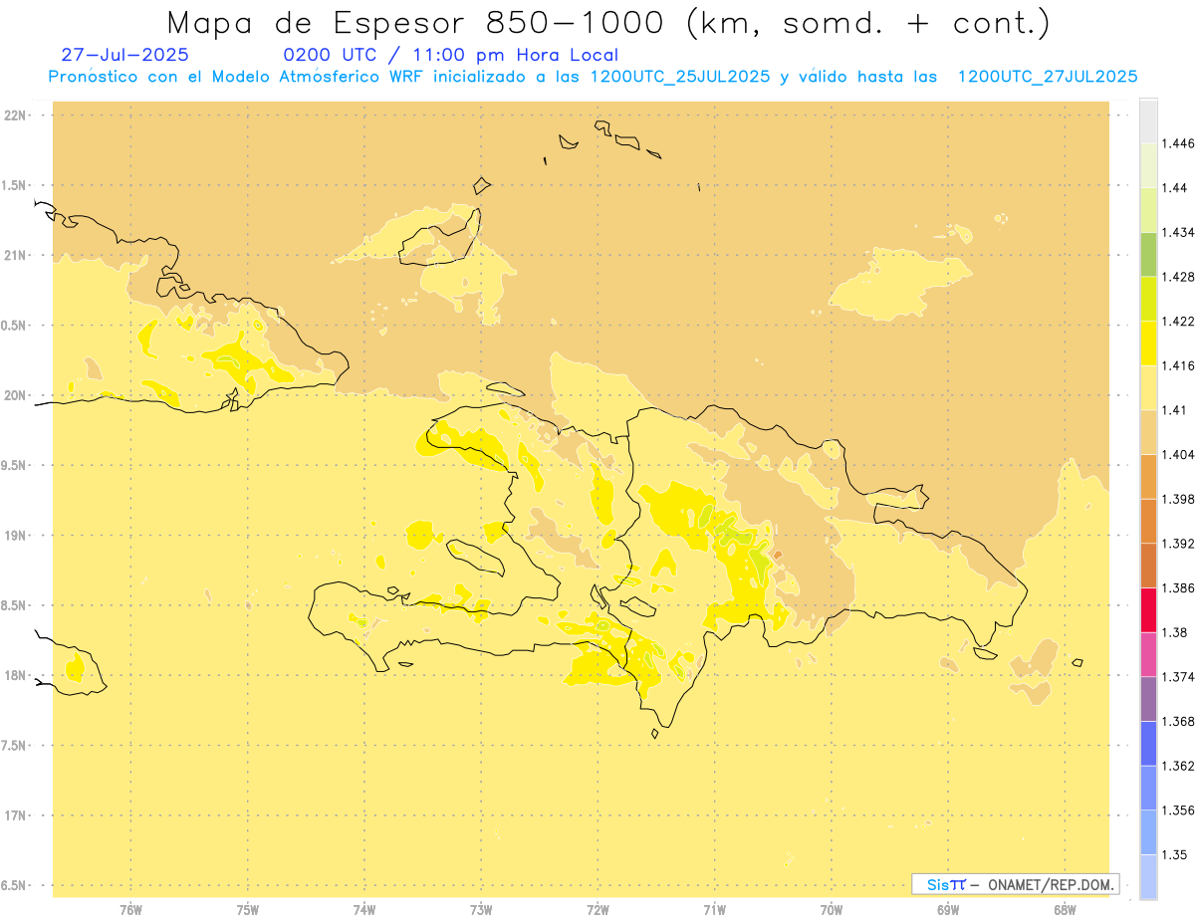Screen dimensions: 1195x923
Task: Click the date label '27-Jul-2025'
Action: coord(124,55)
